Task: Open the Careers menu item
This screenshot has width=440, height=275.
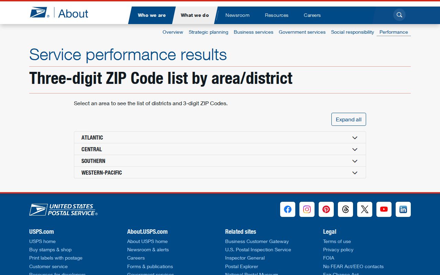Action: pos(312,15)
